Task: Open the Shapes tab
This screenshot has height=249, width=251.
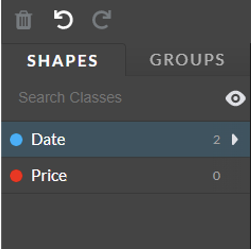Action: point(62,60)
